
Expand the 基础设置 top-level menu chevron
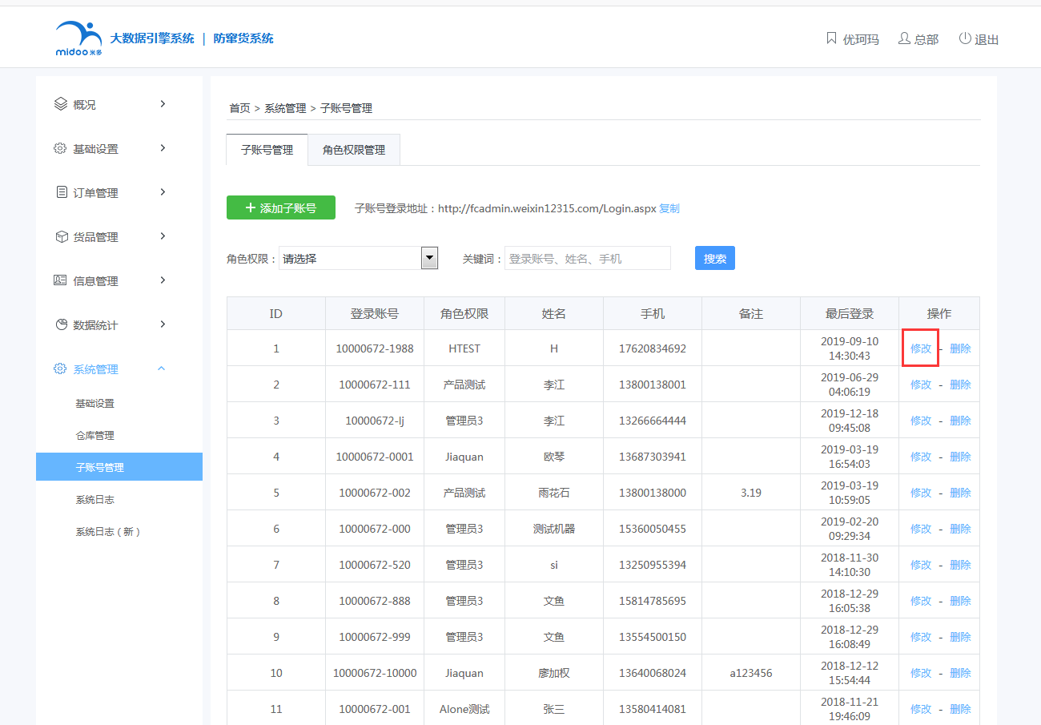pos(163,148)
